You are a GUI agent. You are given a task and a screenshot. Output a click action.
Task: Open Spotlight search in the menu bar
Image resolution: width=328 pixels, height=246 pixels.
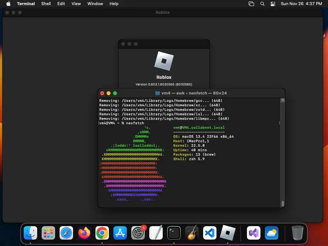click(x=262, y=4)
